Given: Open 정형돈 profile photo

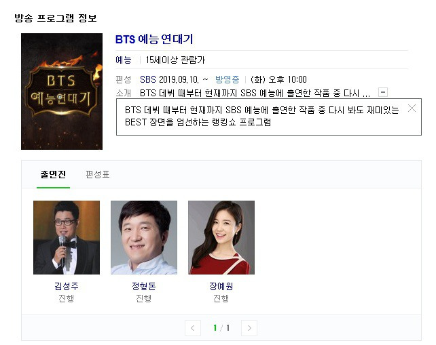Looking at the screenshot, I should (x=144, y=238).
